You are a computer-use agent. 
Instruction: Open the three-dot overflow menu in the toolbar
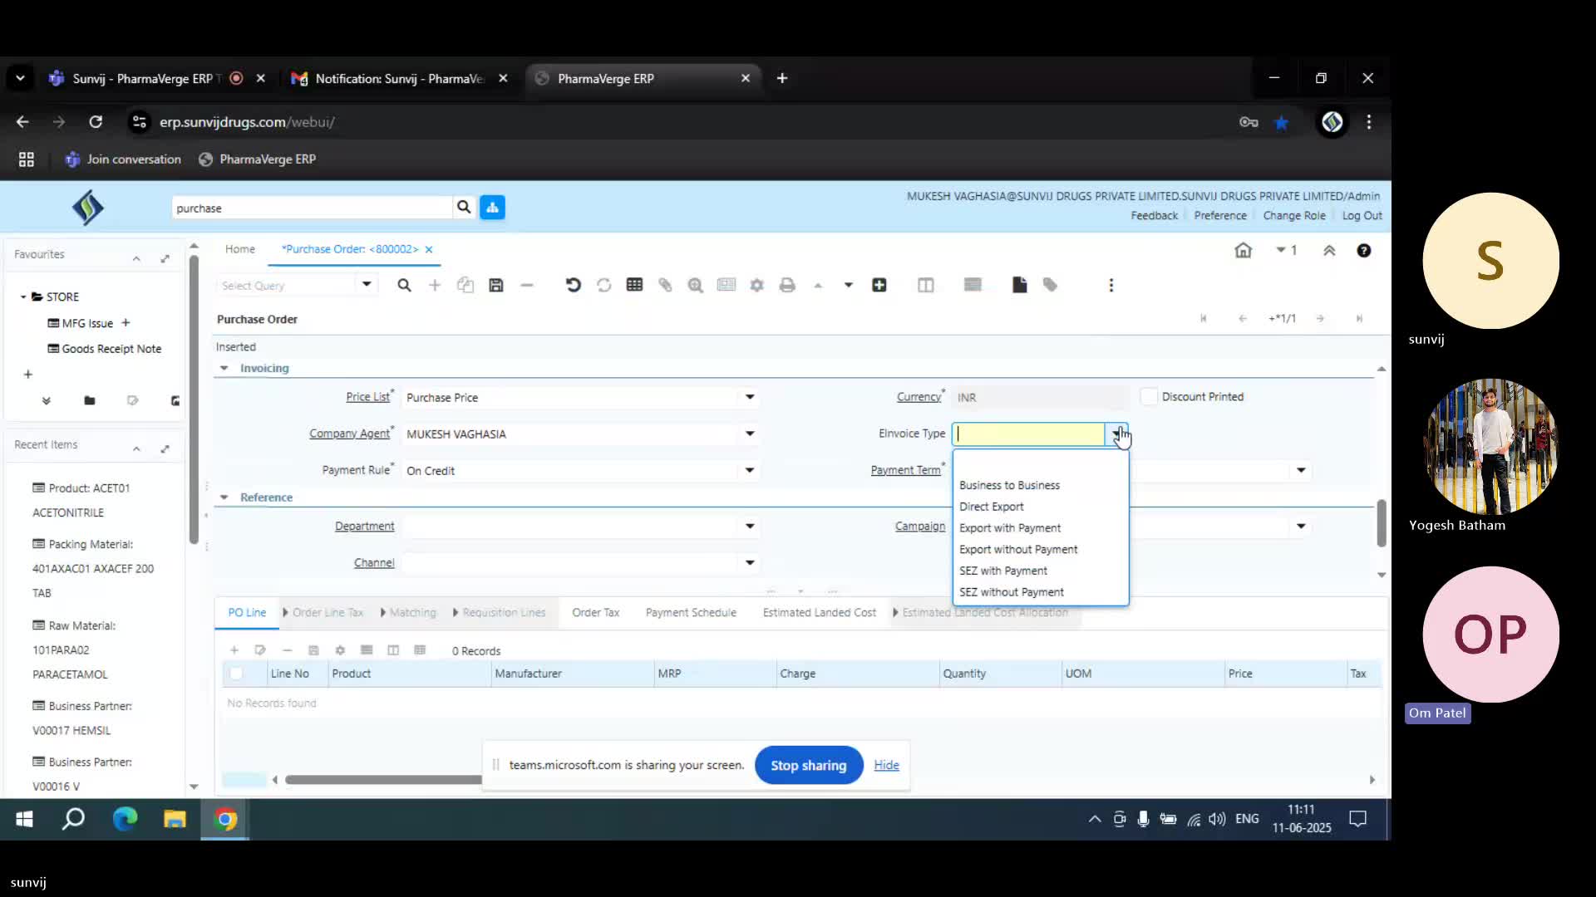pos(1111,286)
